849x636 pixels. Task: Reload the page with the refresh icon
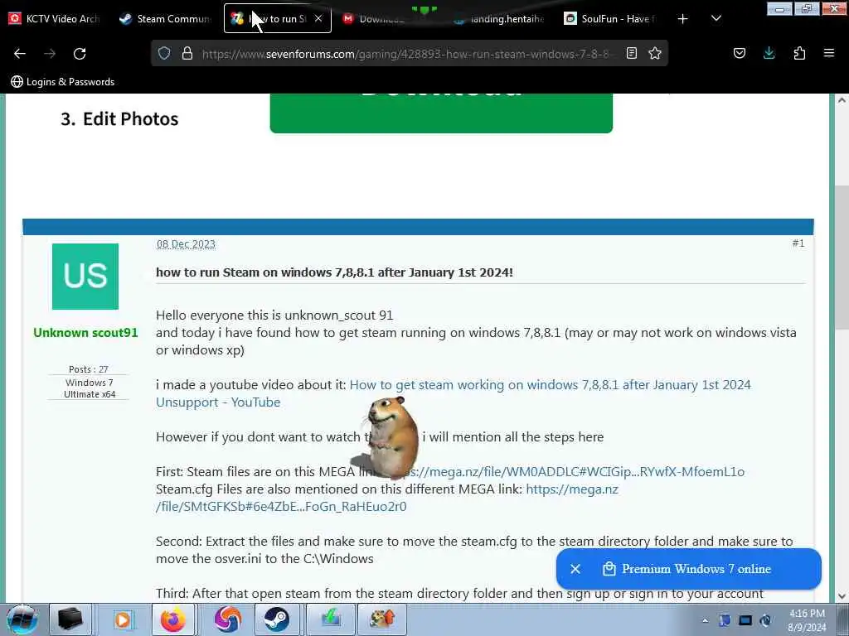coord(80,53)
